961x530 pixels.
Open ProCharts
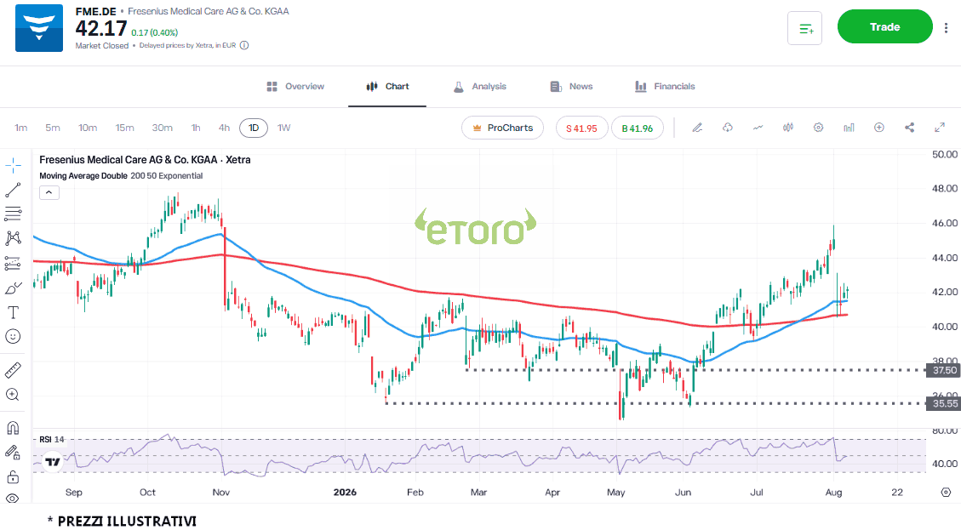pos(502,128)
